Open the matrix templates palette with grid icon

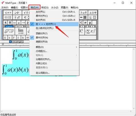pyautogui.click(x=83, y=17)
